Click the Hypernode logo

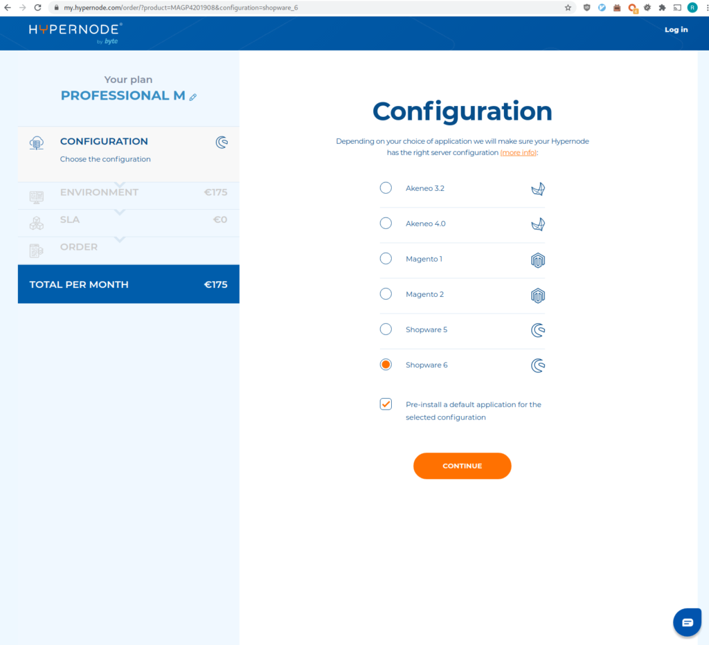[x=75, y=33]
